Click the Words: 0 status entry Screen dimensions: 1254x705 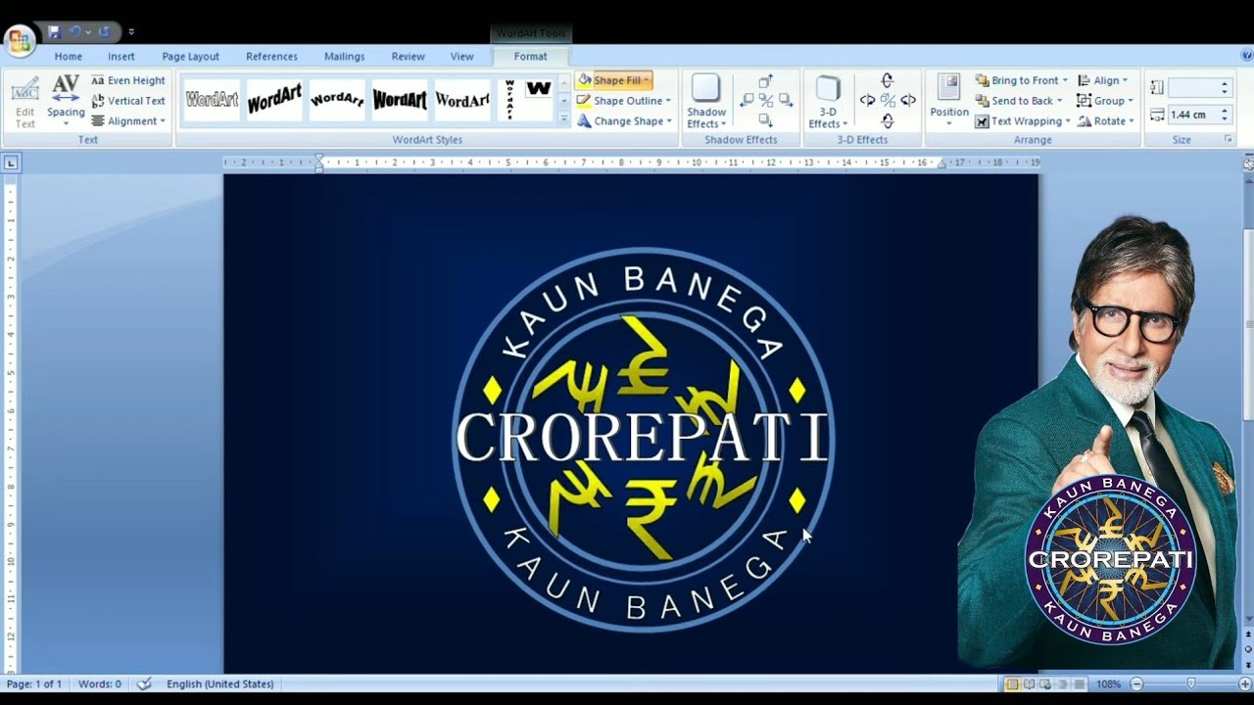[100, 683]
